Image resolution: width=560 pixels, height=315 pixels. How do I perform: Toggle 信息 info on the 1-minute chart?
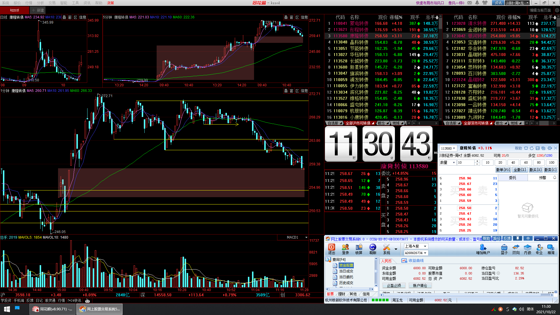click(304, 91)
